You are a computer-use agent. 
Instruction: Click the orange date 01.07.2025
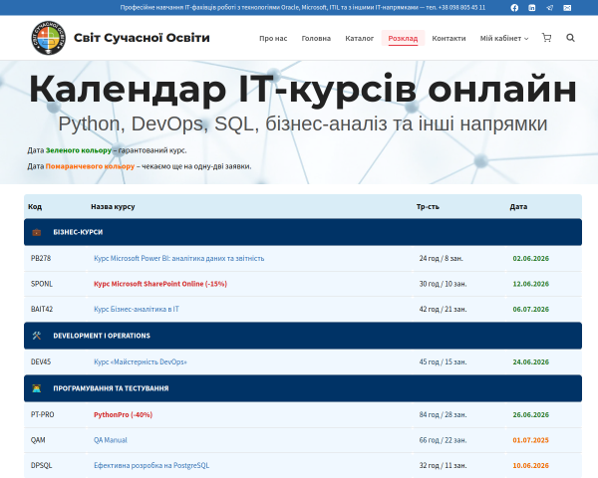pyautogui.click(x=530, y=440)
